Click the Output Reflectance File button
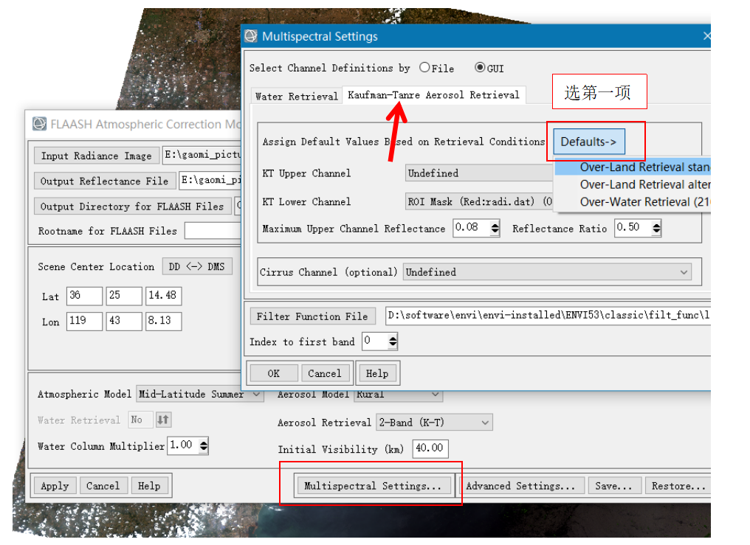The image size is (750, 545). pos(104,181)
